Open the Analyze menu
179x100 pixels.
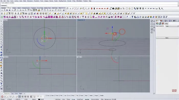point(46,1)
